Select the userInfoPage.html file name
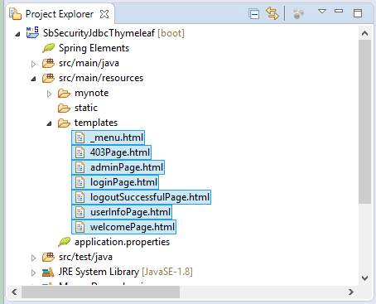The width and height of the screenshot is (376, 304). pos(130,212)
